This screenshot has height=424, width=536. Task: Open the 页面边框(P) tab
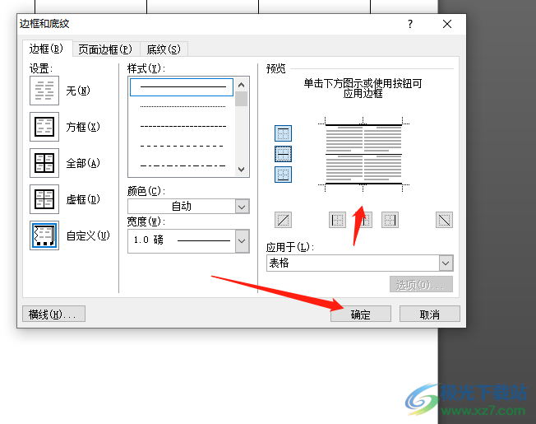click(x=105, y=49)
